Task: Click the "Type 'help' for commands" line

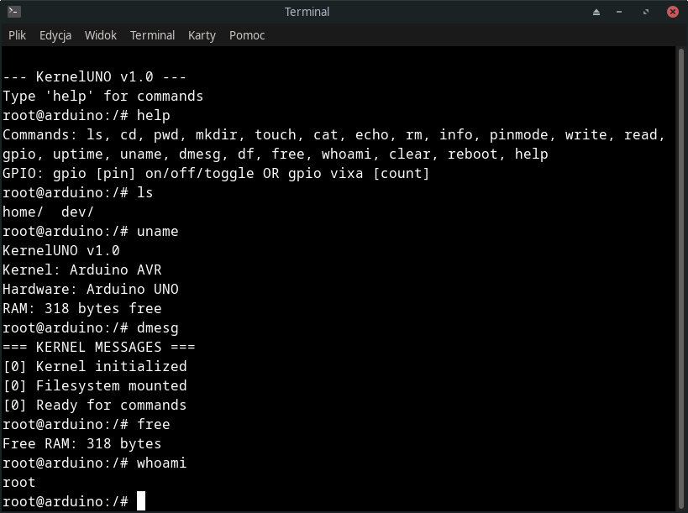Action: pyautogui.click(x=102, y=96)
